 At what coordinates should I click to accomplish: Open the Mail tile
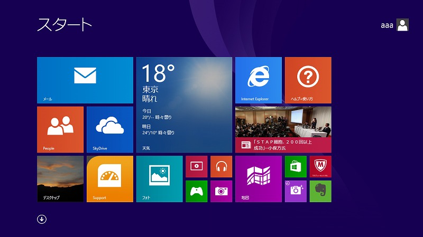[x=85, y=80]
